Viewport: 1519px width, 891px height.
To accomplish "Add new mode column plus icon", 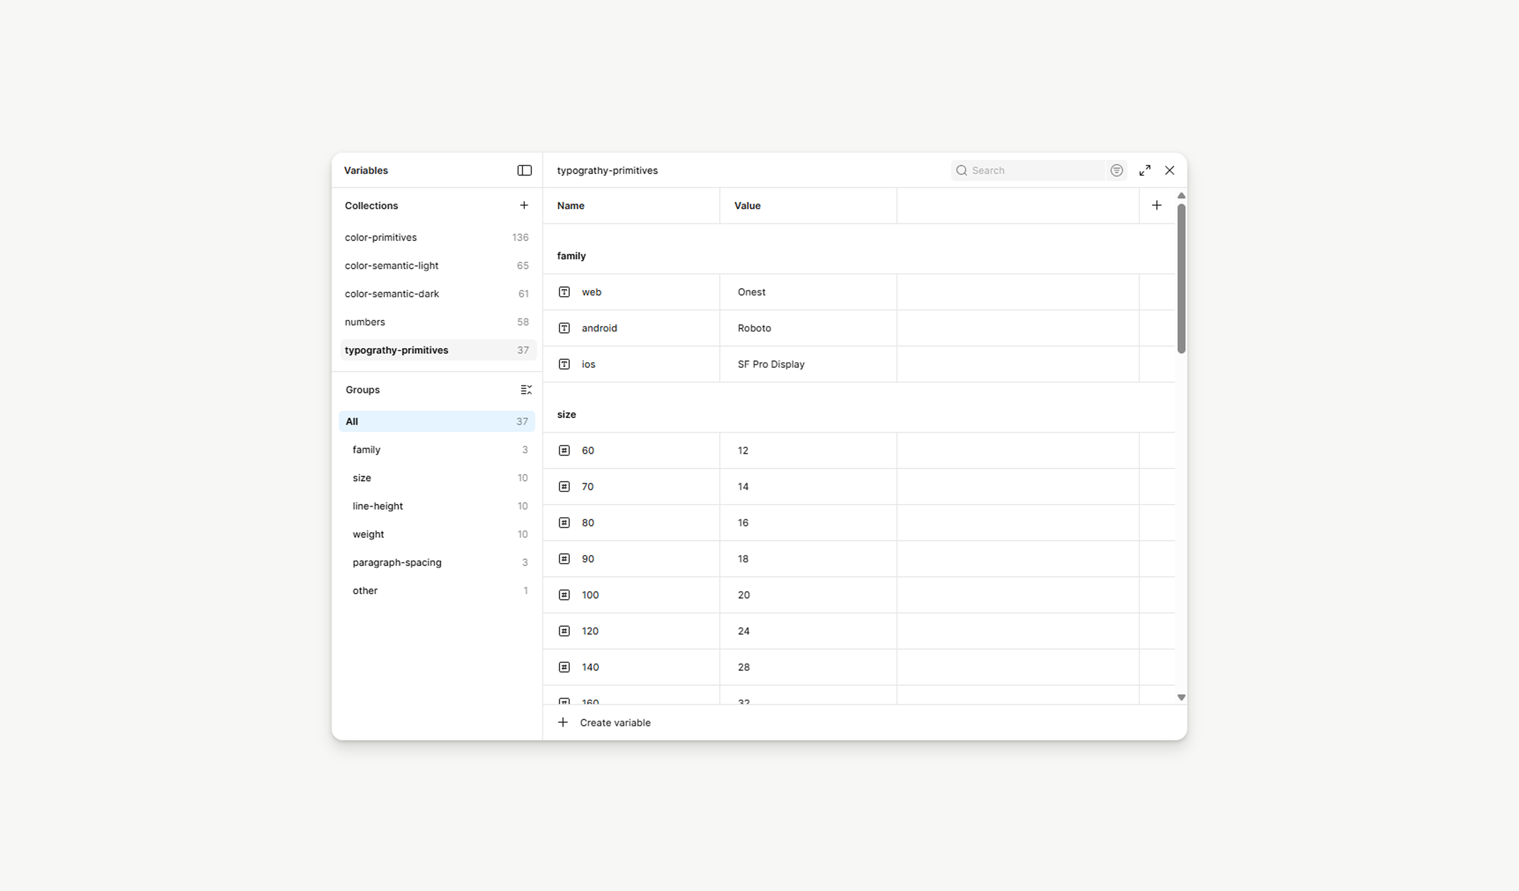I will (1156, 206).
